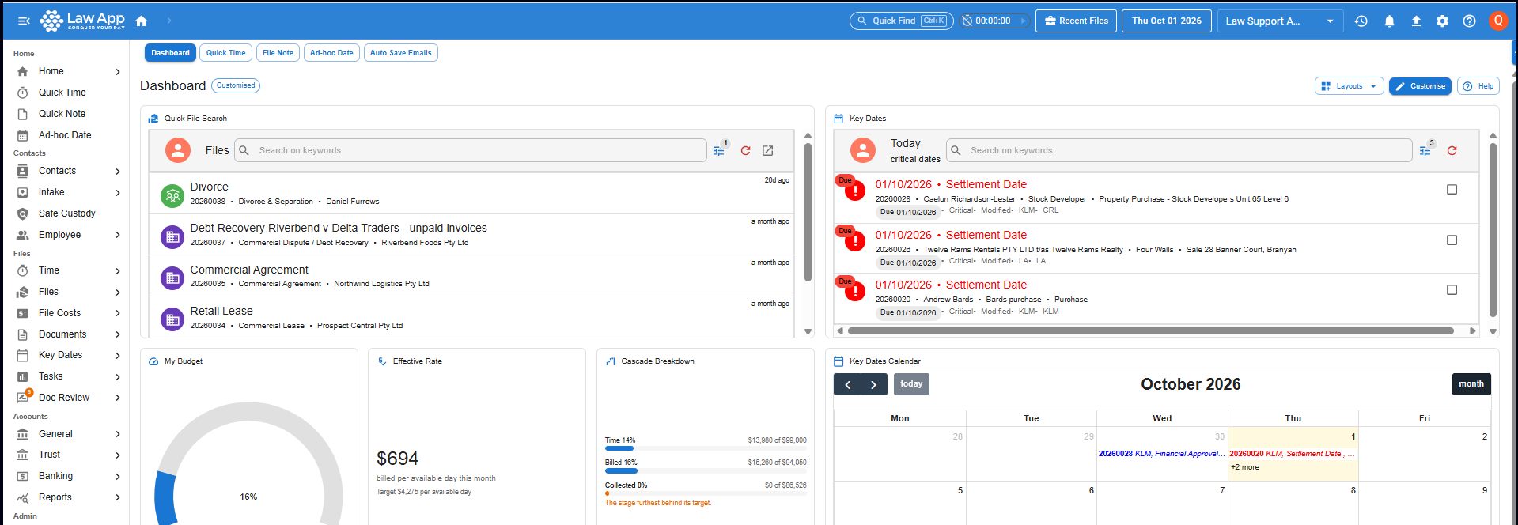Check the Andrew Bards settlement date box
The image size is (1518, 525).
tap(1452, 290)
